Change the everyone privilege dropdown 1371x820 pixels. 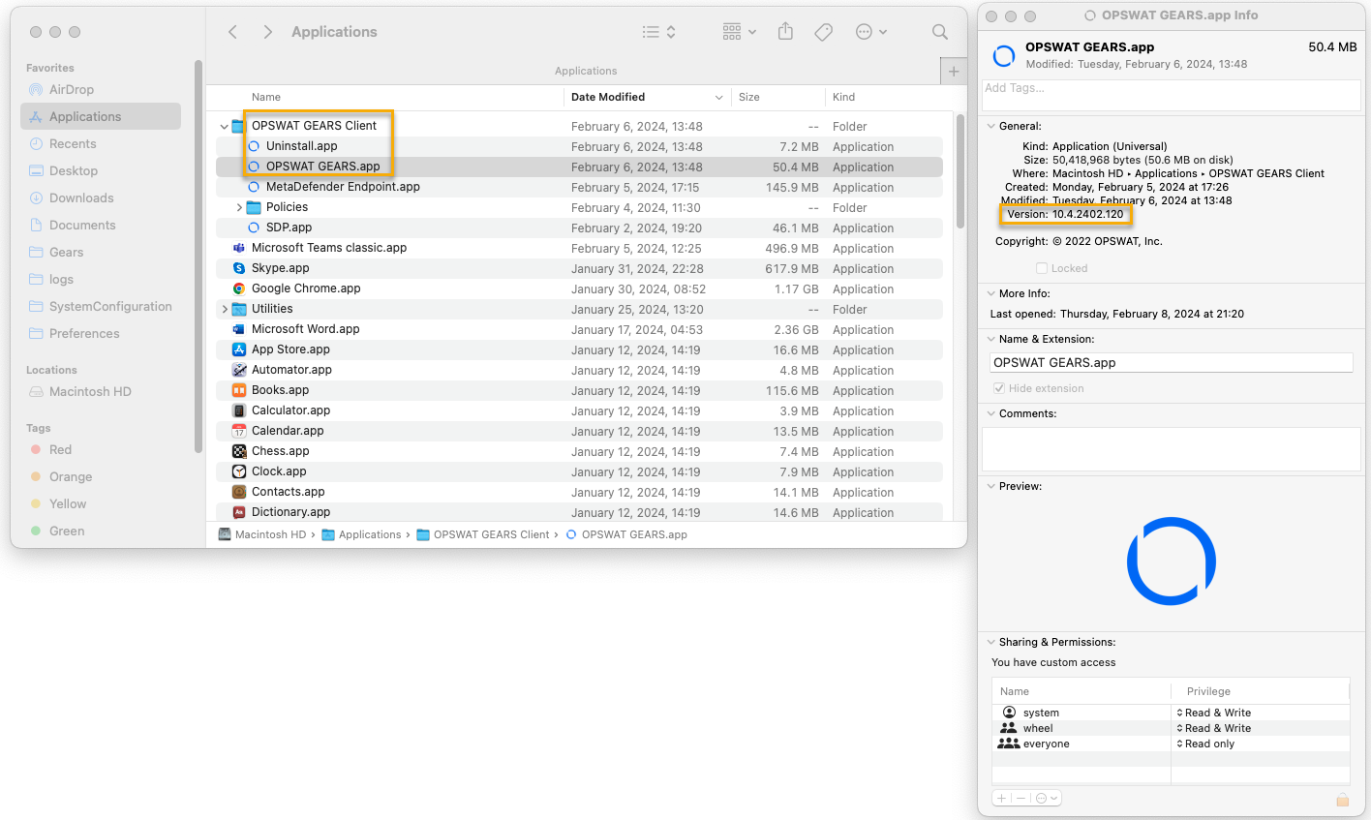1205,744
